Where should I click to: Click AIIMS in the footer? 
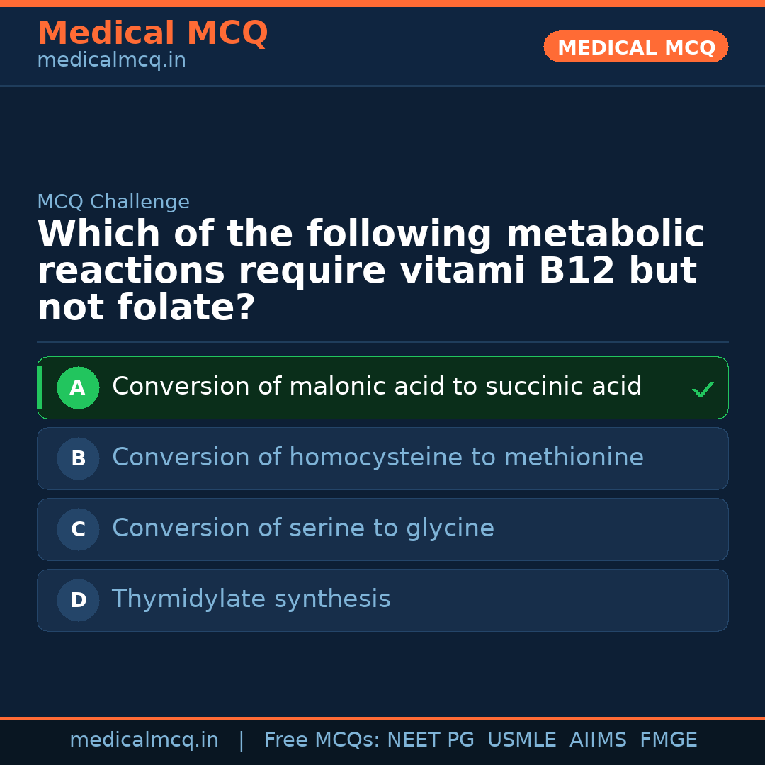598,740
